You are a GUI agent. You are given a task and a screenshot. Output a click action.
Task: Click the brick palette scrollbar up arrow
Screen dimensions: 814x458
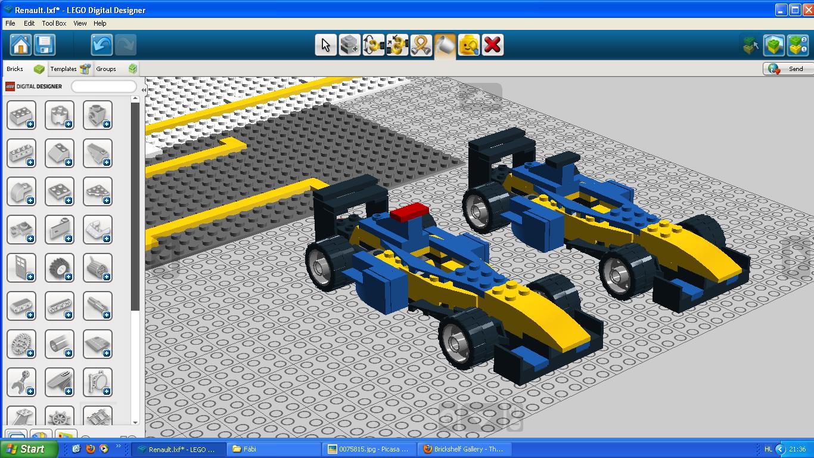(x=135, y=100)
